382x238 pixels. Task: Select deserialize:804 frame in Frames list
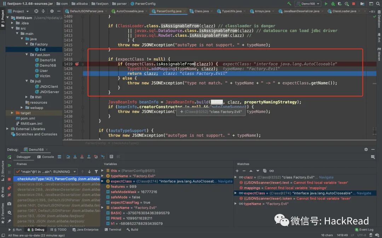57,184
